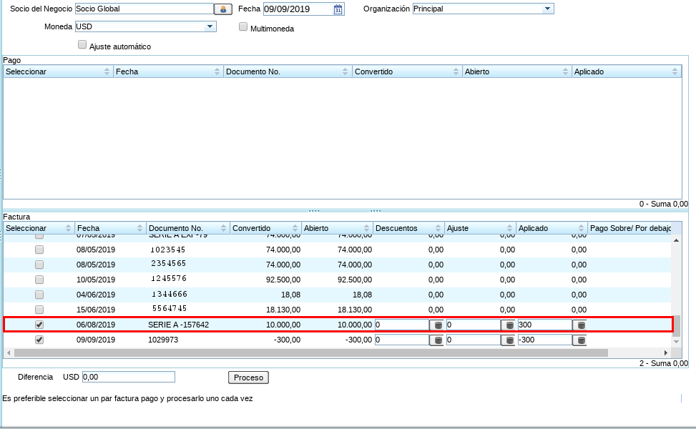Click the Proceso button
Screen dimensions: 696x429
248,378
